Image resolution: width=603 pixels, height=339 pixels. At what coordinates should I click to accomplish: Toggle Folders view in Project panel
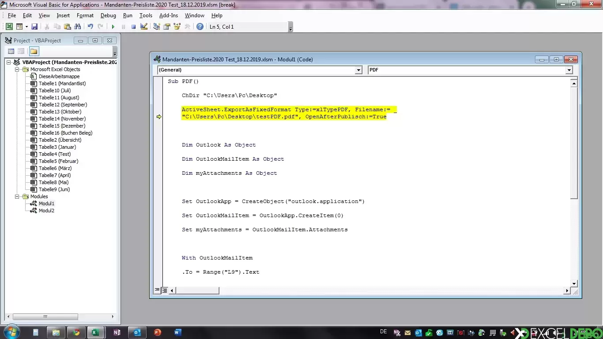(x=34, y=51)
